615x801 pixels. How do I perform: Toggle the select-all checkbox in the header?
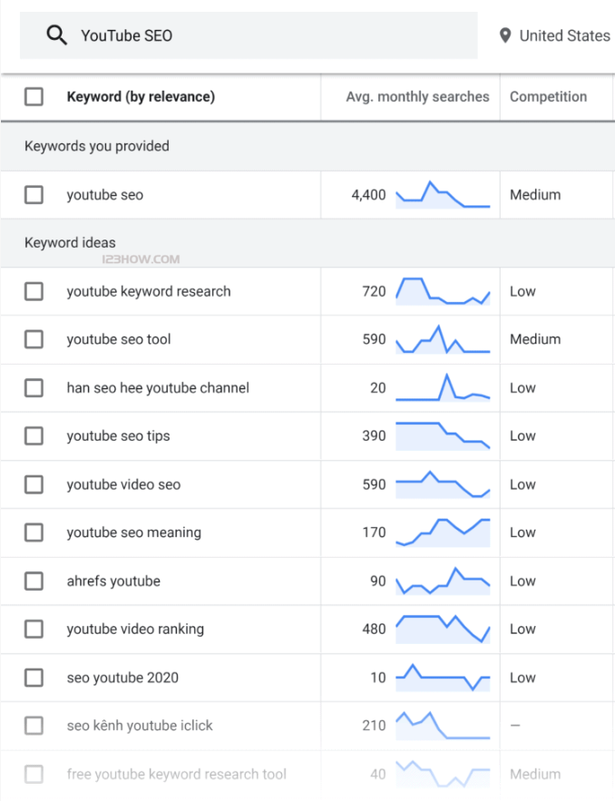34,97
